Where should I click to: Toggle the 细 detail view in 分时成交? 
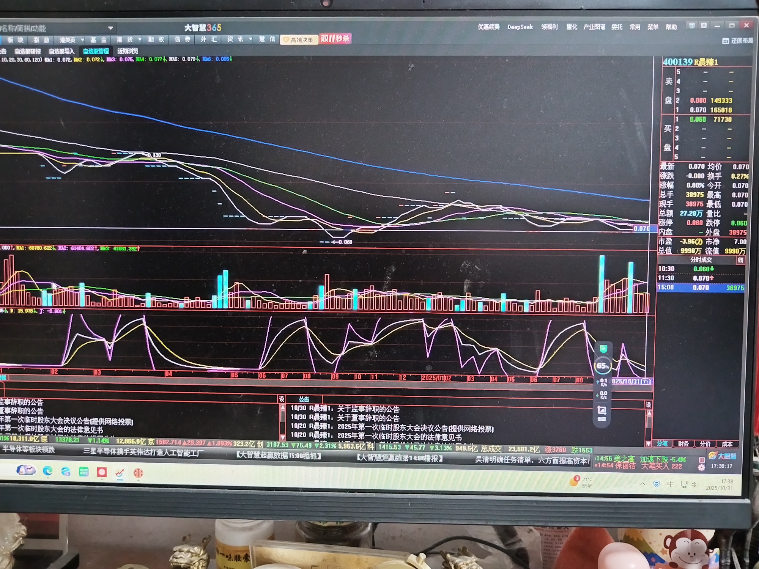[740, 260]
